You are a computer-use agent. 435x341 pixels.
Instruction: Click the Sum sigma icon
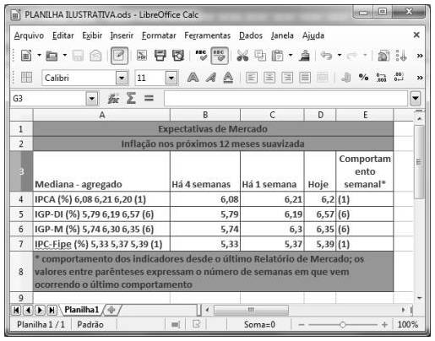(x=131, y=98)
